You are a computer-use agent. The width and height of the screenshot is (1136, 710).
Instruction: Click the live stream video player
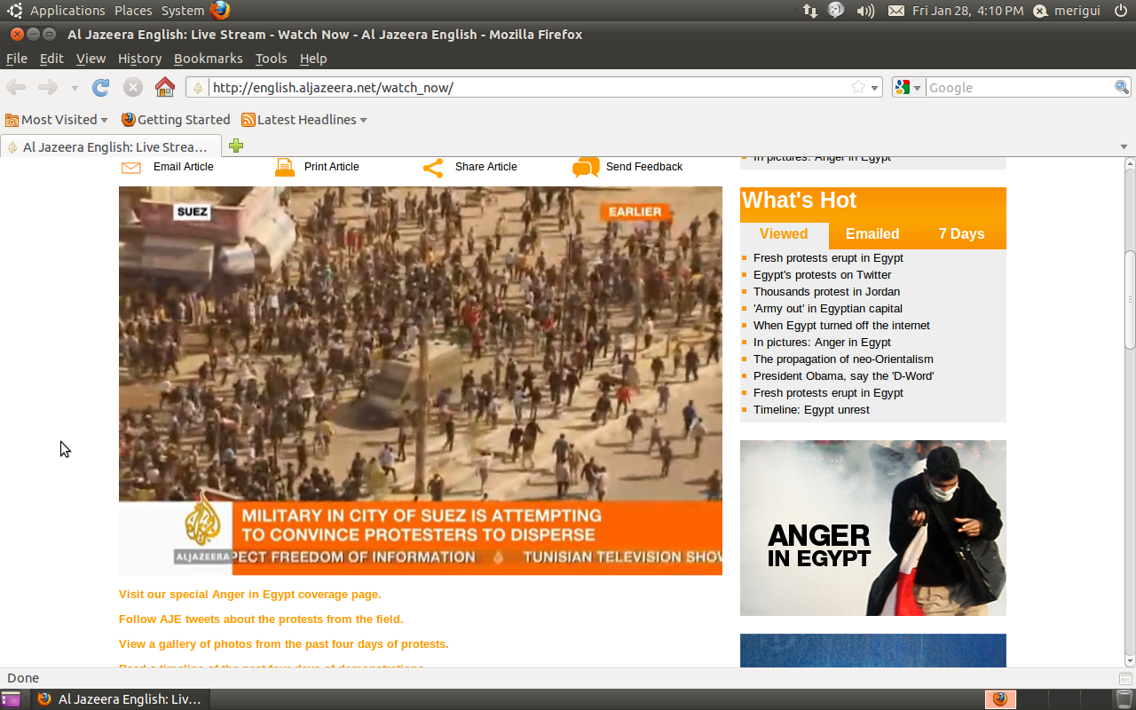421,381
